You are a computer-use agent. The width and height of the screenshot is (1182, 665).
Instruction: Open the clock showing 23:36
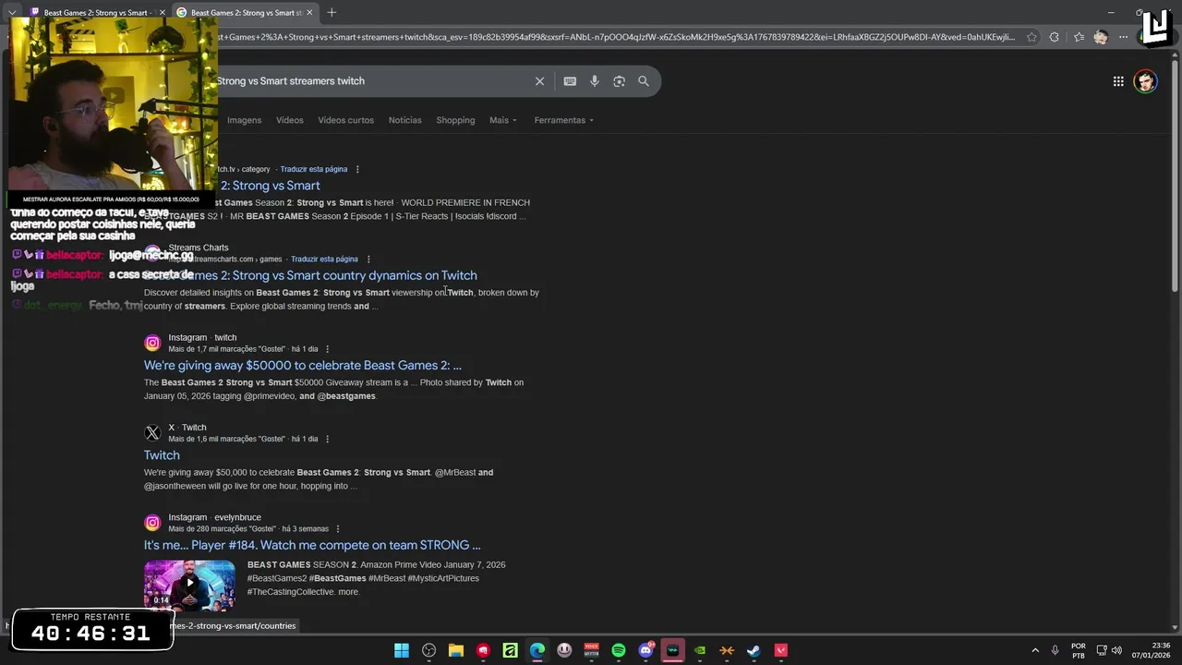[x=1152, y=650]
